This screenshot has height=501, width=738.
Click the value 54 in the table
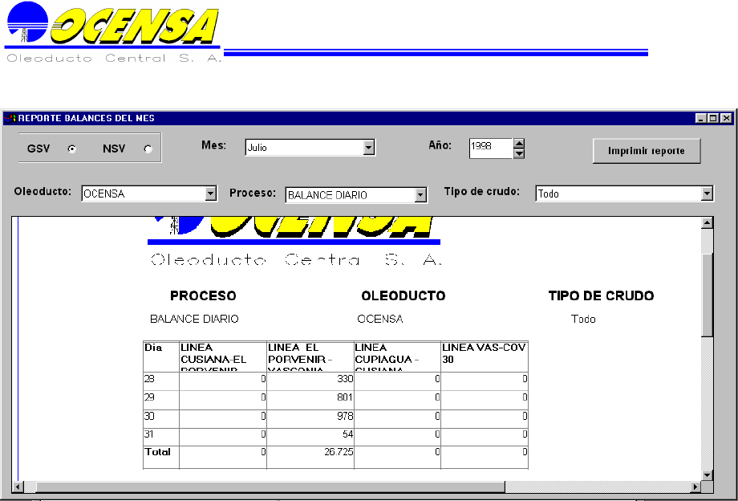pos(348,434)
